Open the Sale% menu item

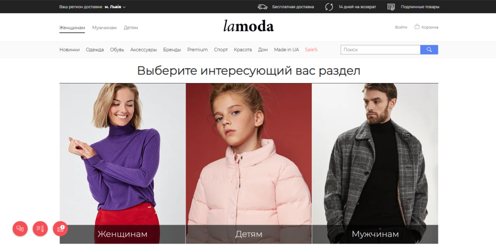[311, 50]
